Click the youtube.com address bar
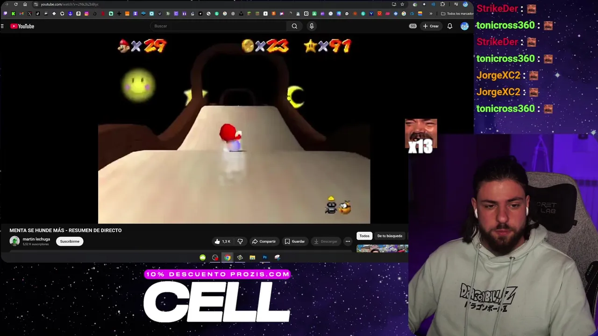This screenshot has width=598, height=336. tap(210, 4)
